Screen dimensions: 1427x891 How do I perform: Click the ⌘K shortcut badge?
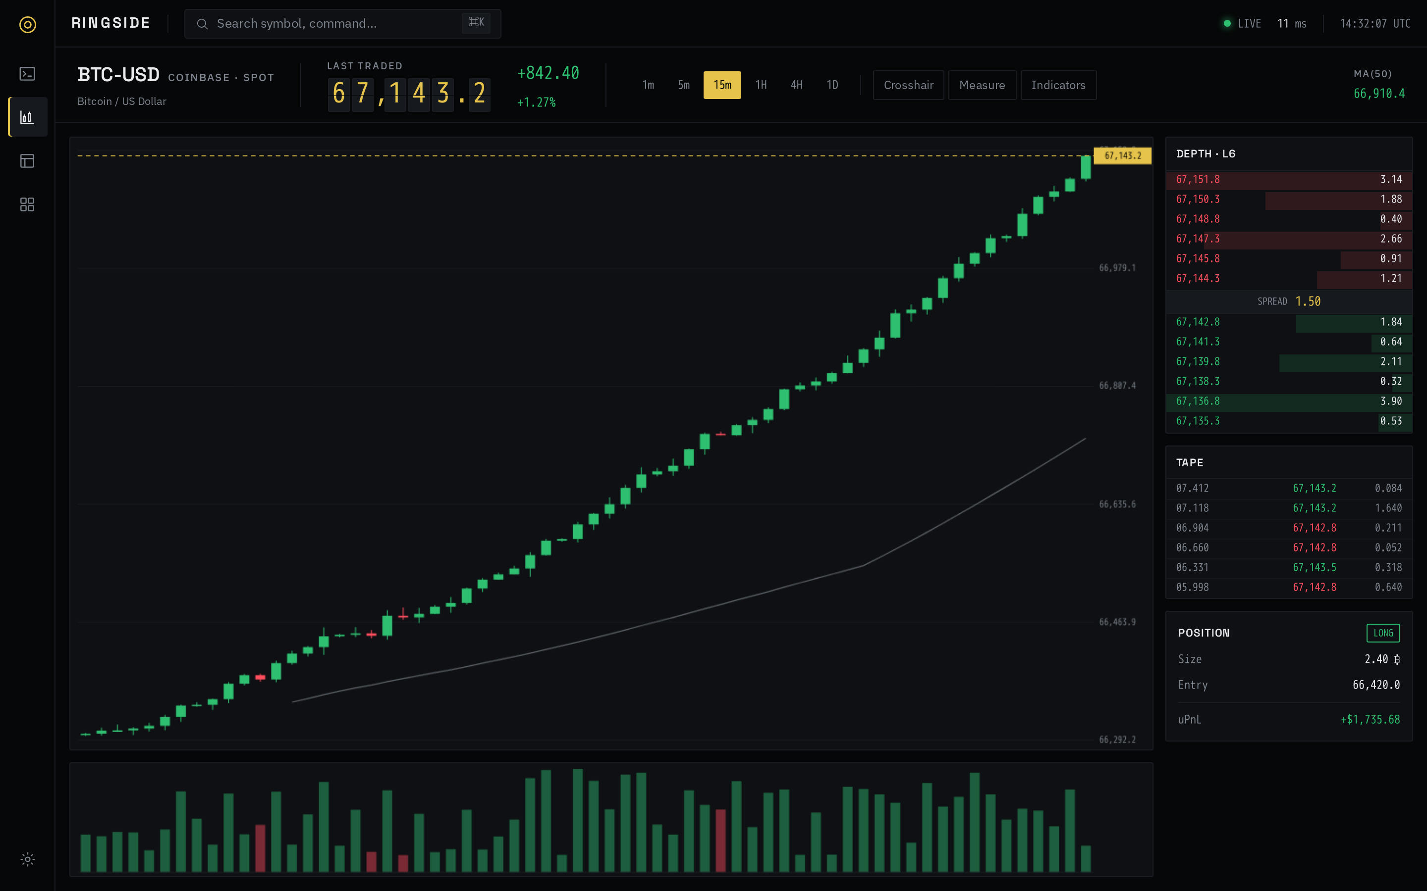[476, 22]
